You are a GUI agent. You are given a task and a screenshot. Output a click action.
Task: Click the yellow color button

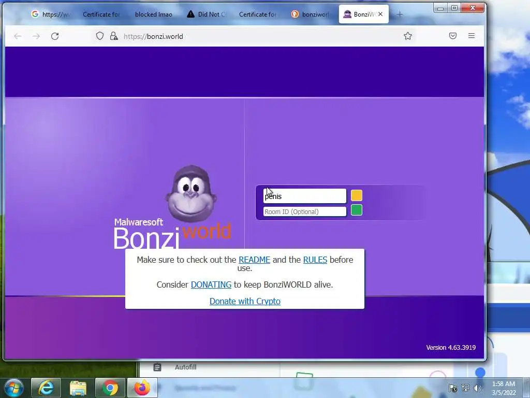click(357, 195)
